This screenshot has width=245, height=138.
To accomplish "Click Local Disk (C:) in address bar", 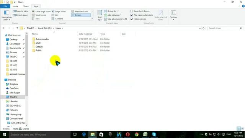I will tap(45, 28).
